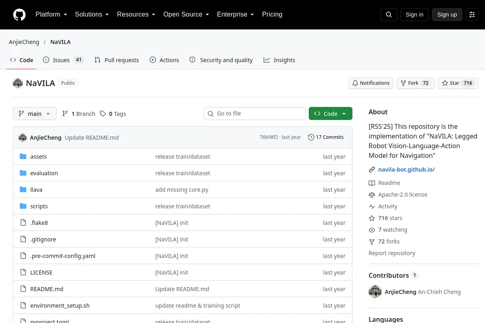The width and height of the screenshot is (485, 323).
Task: Open the scripts folder icon
Action: tap(23, 206)
